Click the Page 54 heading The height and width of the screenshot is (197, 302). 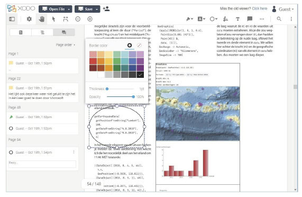(x=14, y=140)
